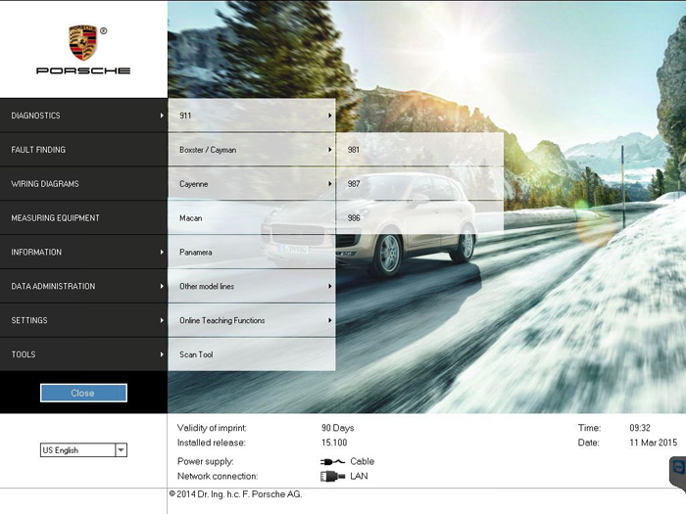The height and width of the screenshot is (514, 686).
Task: Open Online Teaching Functions submenu
Action: click(x=252, y=320)
